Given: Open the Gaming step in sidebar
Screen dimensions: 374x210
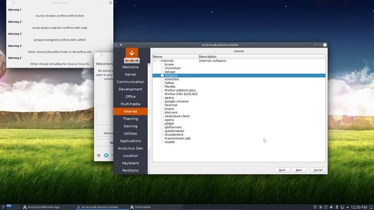Looking at the screenshot, I should coord(130,126).
